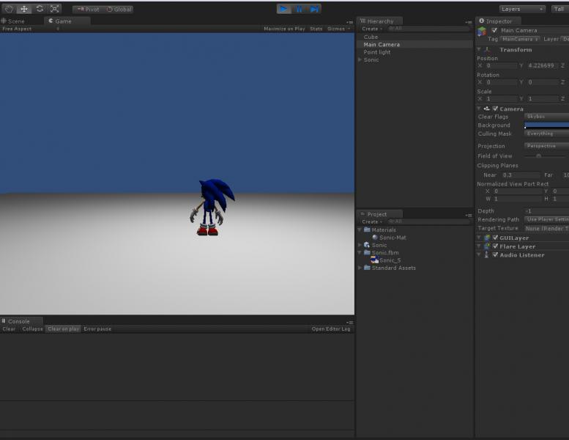569x440 pixels.
Task: Toggle the Stats overlay
Action: [316, 29]
